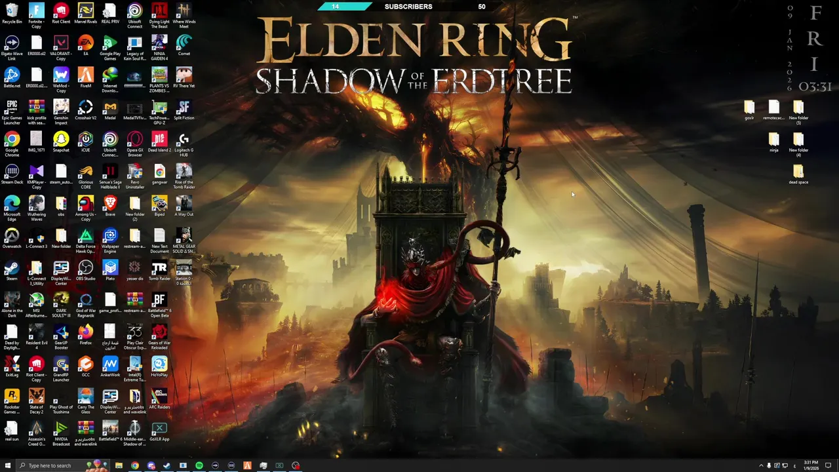Launch ExitLag from the desktop
Viewport: 839px width, 472px height.
[x=12, y=367]
